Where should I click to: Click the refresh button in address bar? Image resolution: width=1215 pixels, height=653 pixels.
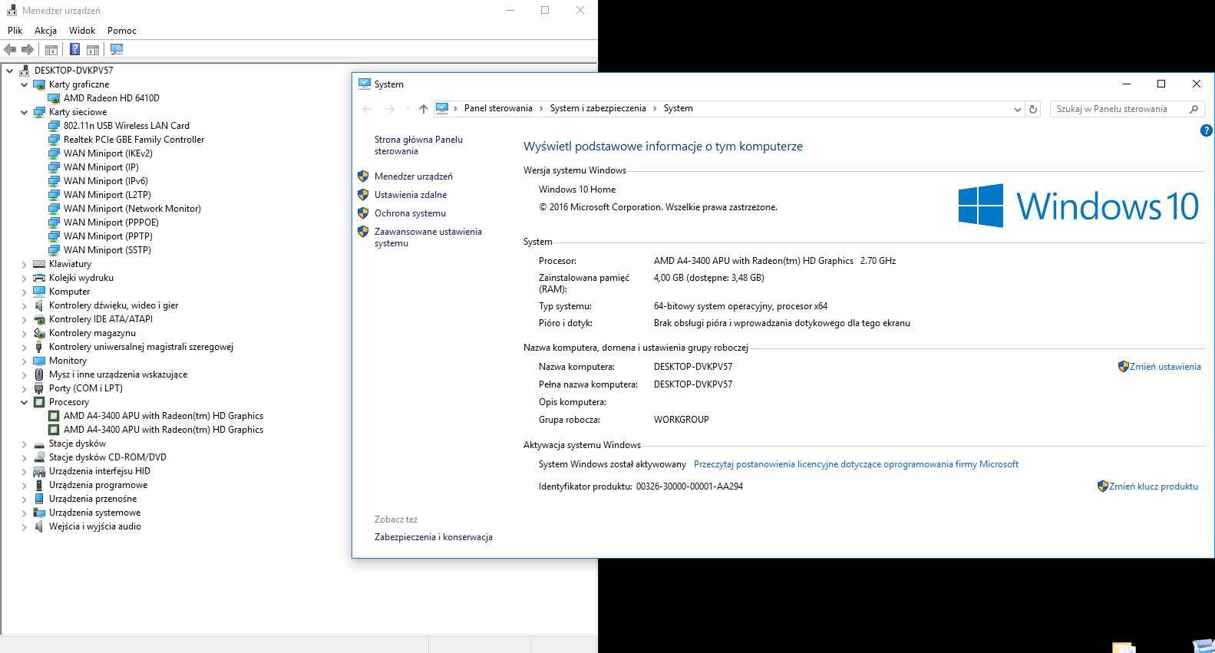pos(1033,109)
